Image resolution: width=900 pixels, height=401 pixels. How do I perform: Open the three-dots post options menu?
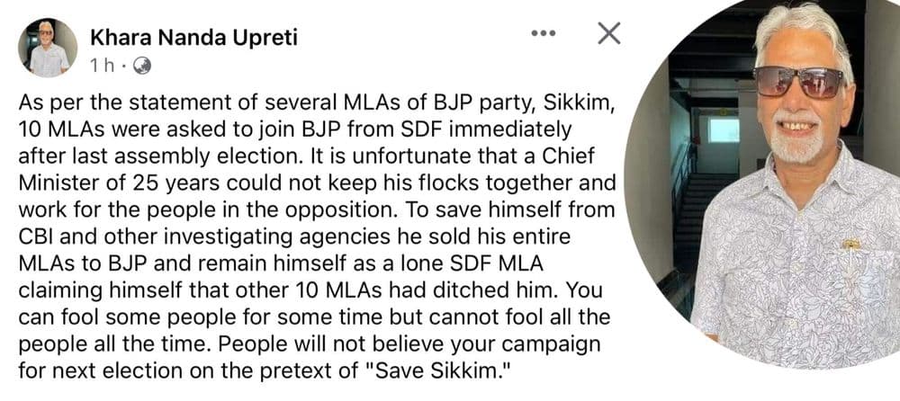pos(544,34)
